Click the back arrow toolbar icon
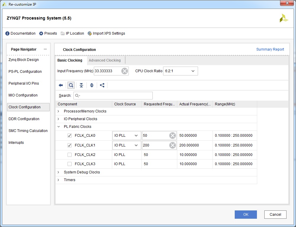Screen dimensions: 296x227 61,85
